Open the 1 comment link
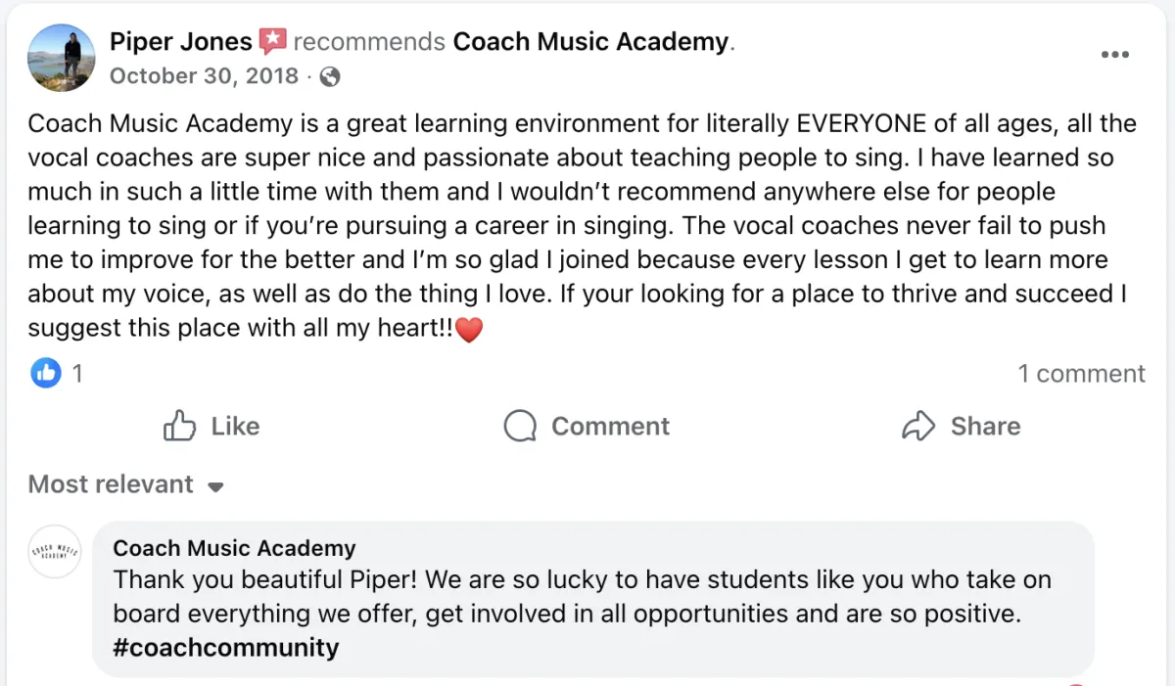The height and width of the screenshot is (686, 1175). click(x=1081, y=374)
